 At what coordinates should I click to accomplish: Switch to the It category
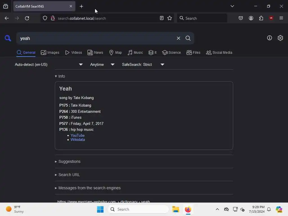(x=152, y=53)
